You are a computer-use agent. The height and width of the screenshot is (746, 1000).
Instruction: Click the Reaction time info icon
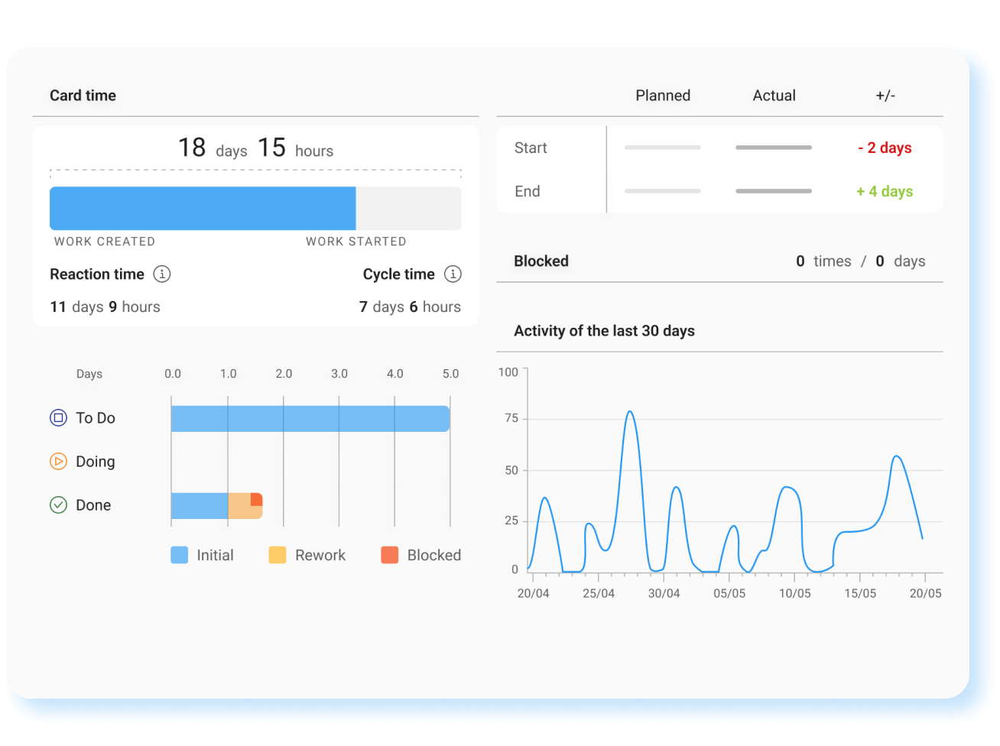(161, 274)
